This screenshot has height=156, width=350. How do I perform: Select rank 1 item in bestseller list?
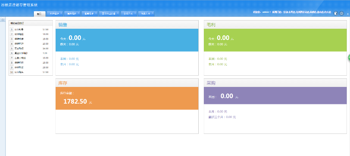pyautogui.click(x=31, y=29)
